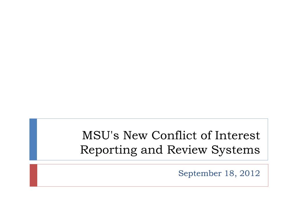Screen dimensions: 298x223
Task: Select the word "Reporting" on second line
Action: [109, 150]
